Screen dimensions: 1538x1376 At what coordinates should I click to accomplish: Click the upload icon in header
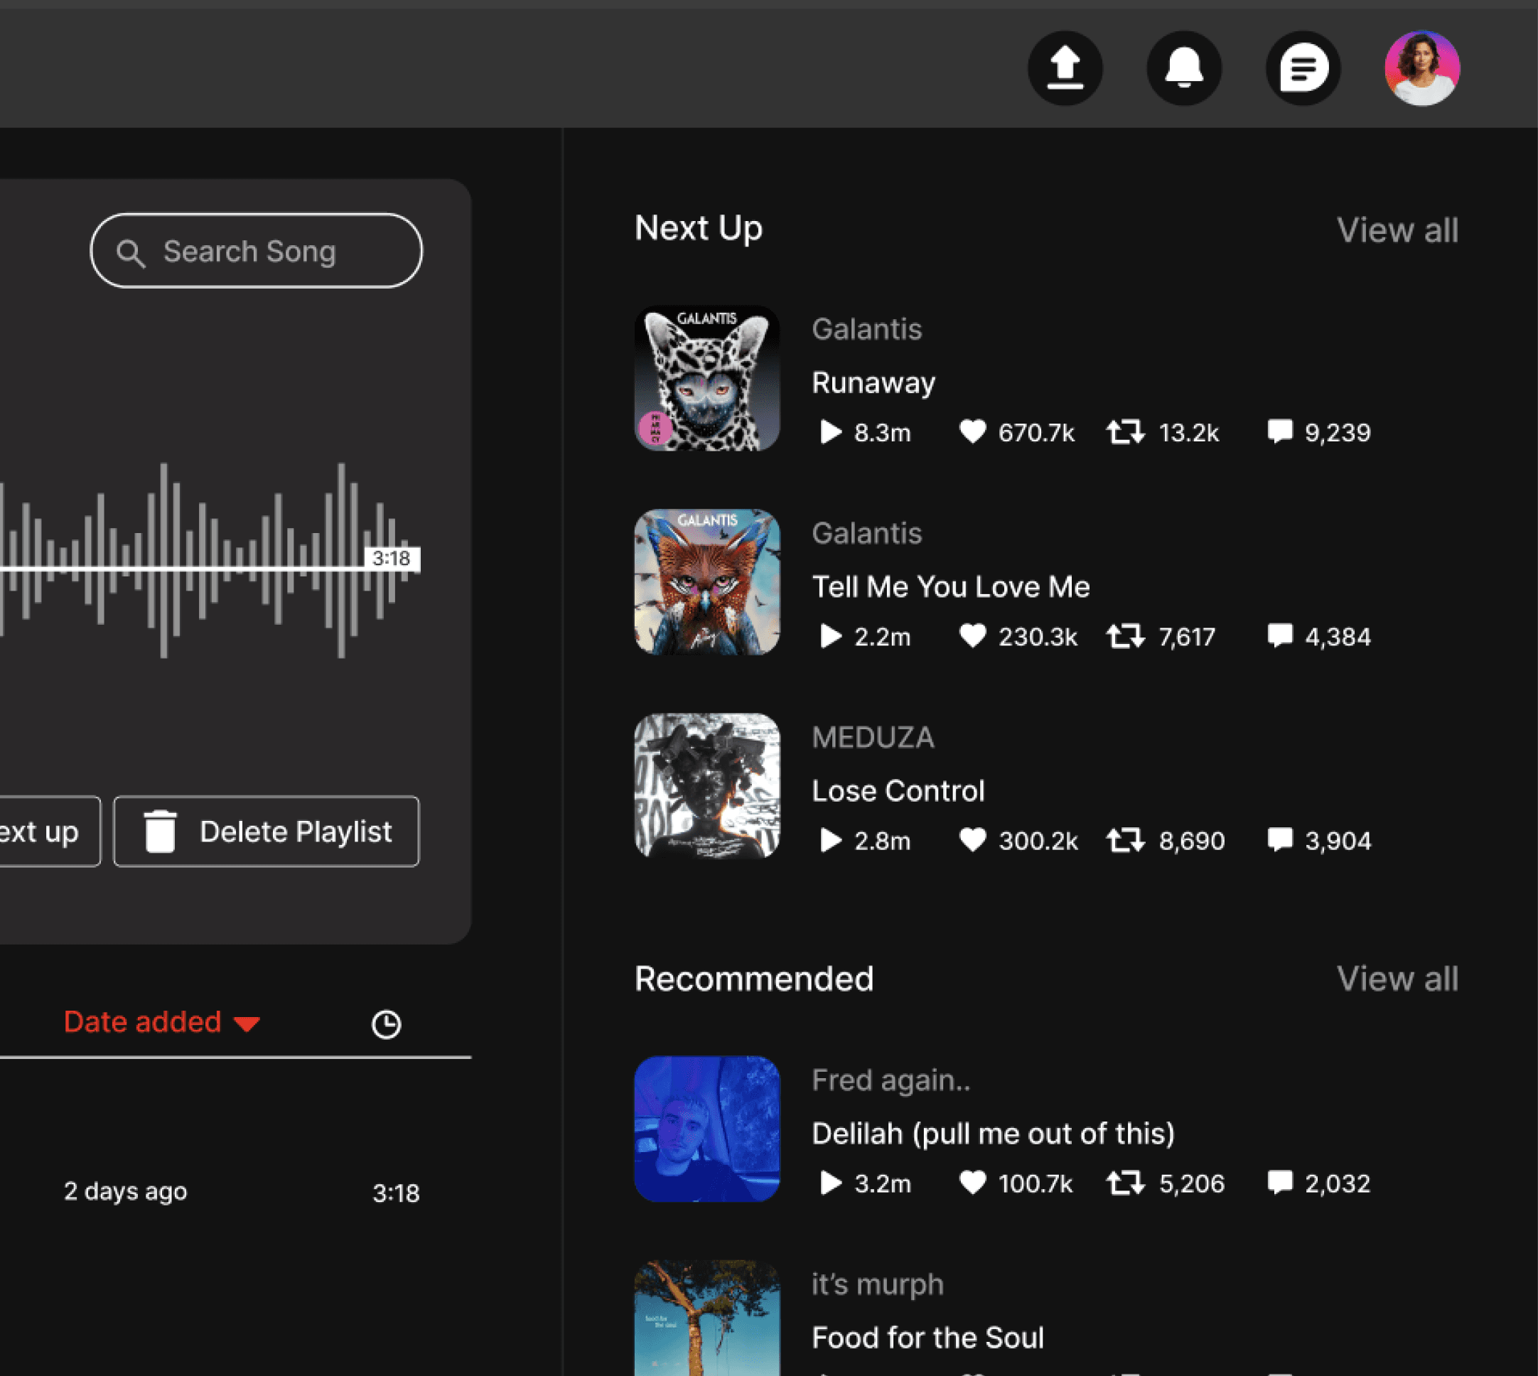1065,68
